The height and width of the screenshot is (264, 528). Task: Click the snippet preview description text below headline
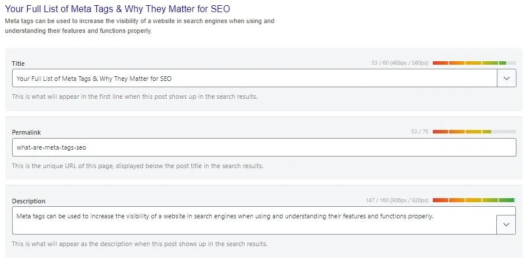click(x=140, y=26)
